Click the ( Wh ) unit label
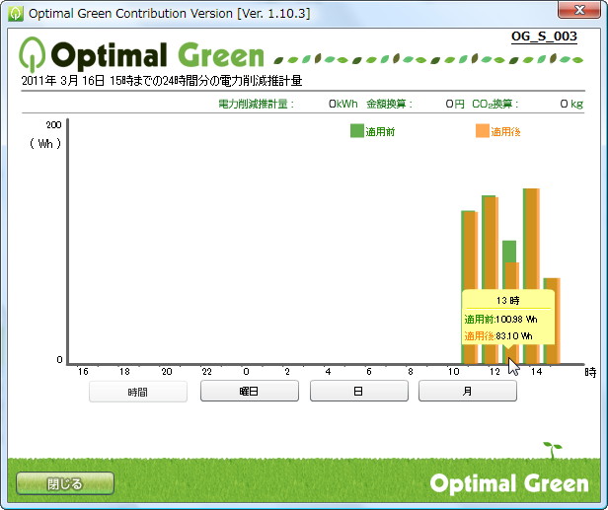Viewport: 608px width, 510px height. [x=45, y=144]
